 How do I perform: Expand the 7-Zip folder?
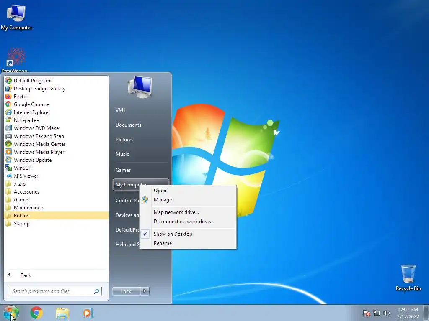[x=56, y=184]
